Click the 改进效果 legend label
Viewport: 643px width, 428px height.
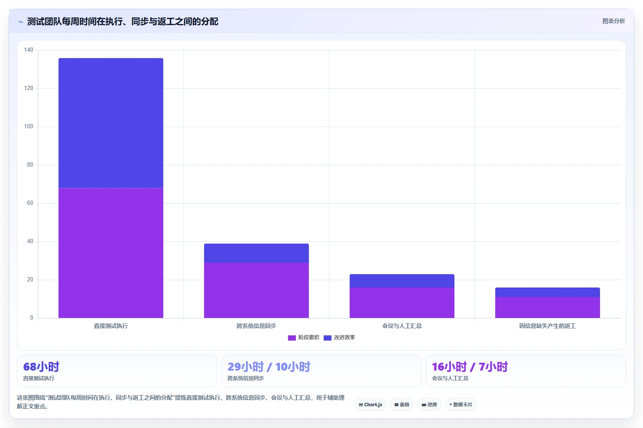344,338
